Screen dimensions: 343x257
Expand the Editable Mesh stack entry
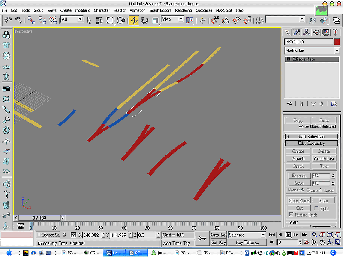point(289,59)
